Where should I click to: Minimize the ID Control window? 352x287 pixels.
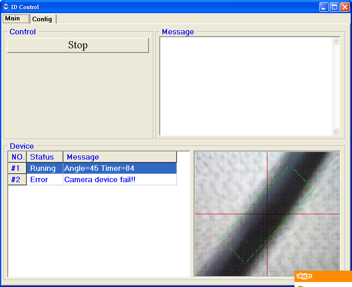323,7
